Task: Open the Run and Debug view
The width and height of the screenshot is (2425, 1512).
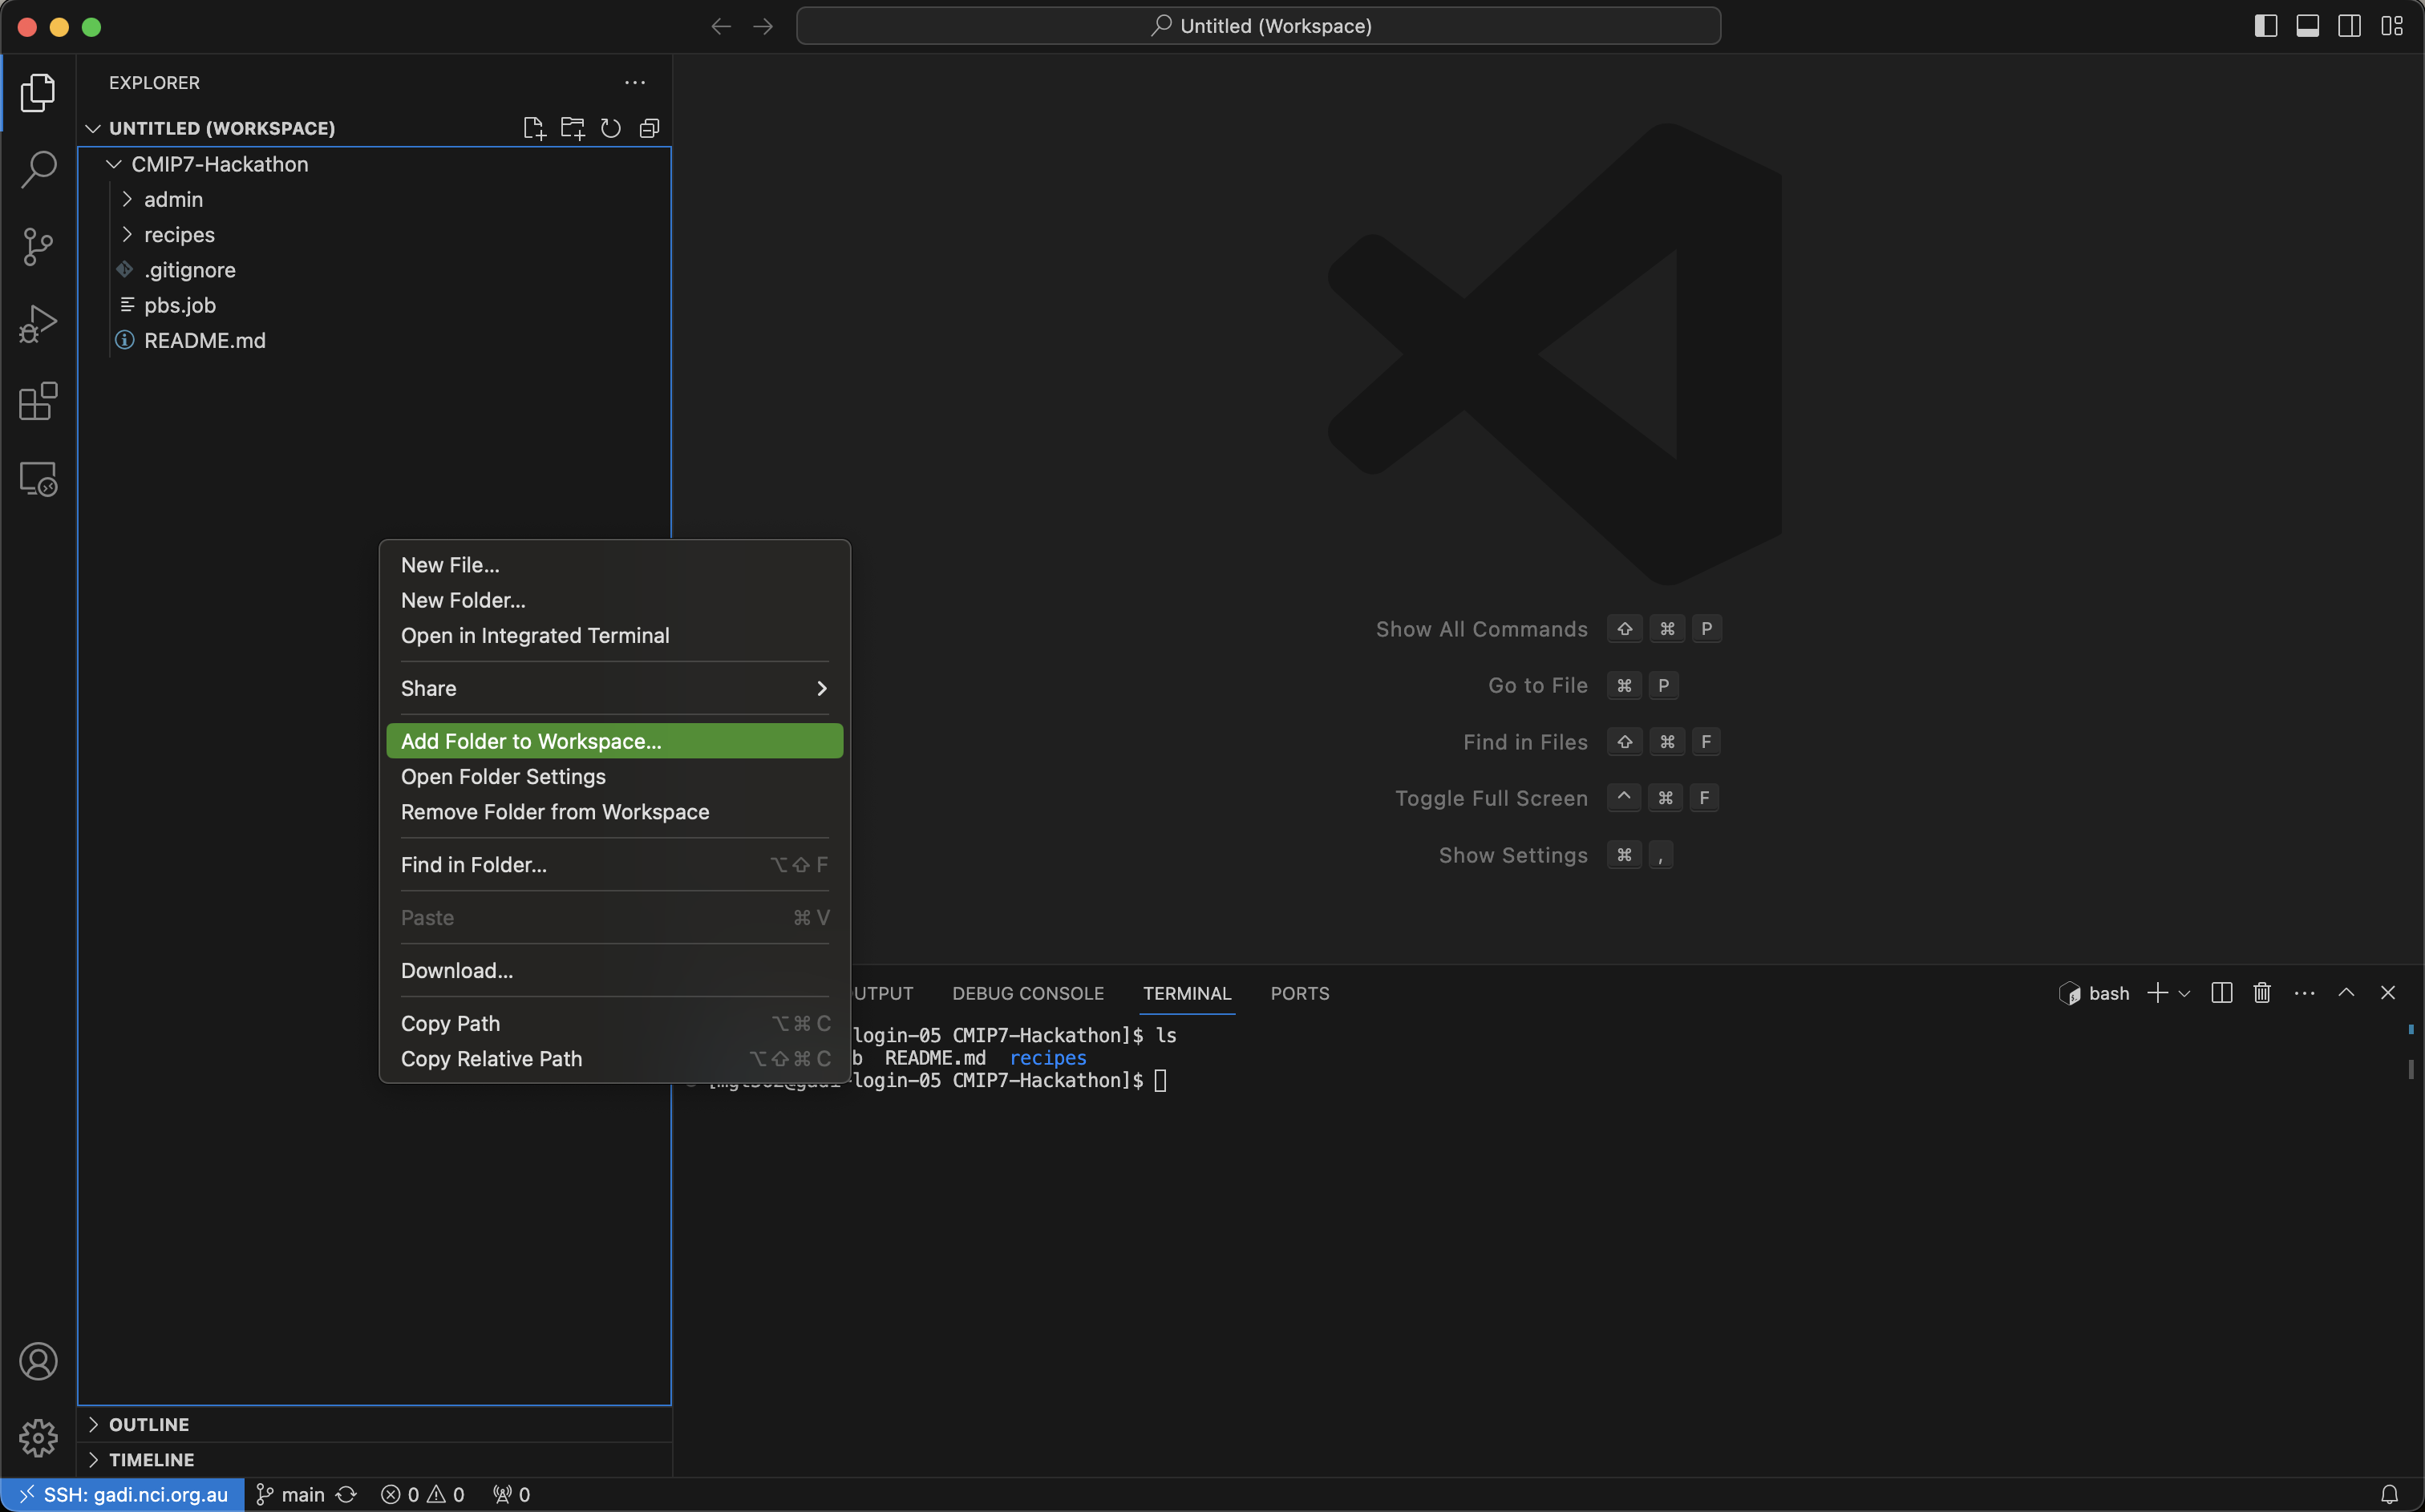Action: (38, 324)
